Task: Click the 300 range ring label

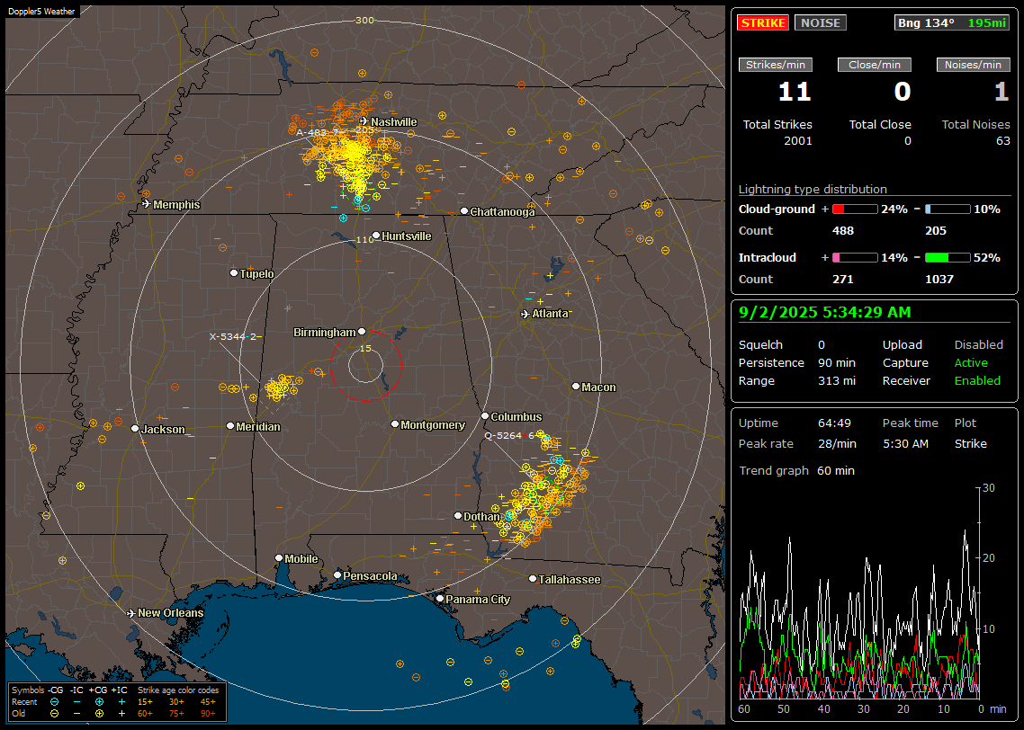Action: point(364,20)
